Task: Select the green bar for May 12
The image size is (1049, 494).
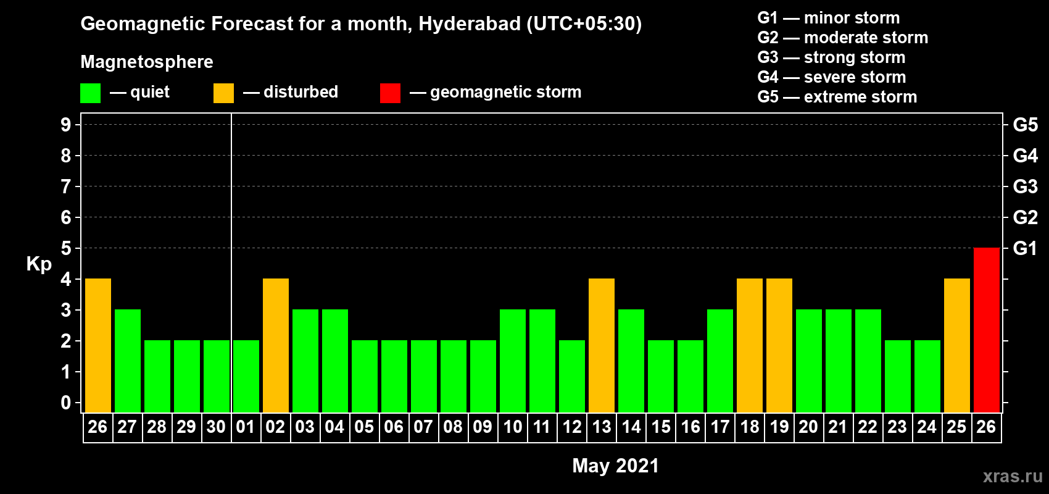Action: tap(572, 377)
